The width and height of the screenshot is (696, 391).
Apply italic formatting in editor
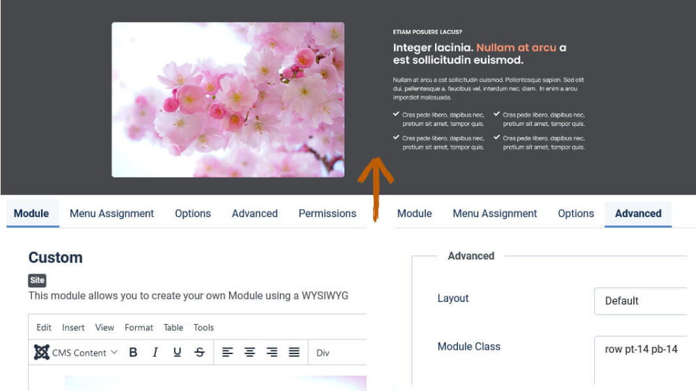[155, 353]
